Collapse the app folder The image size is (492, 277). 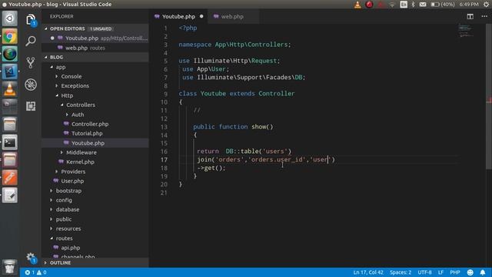pos(61,67)
